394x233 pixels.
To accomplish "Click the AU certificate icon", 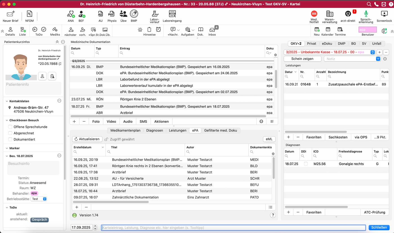I will (x=100, y=14).
